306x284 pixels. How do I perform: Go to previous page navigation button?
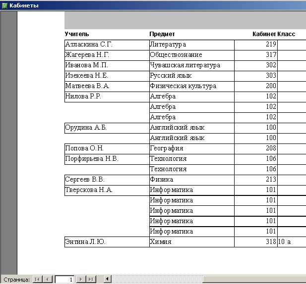coord(48,280)
